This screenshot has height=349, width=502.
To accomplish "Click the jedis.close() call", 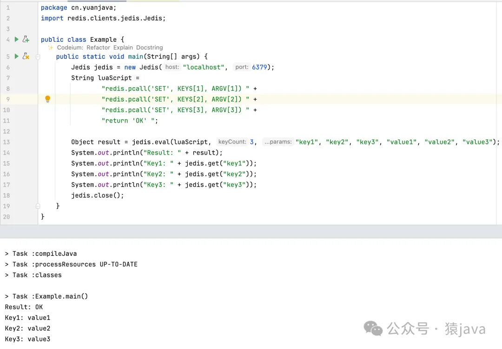I will pos(97,195).
